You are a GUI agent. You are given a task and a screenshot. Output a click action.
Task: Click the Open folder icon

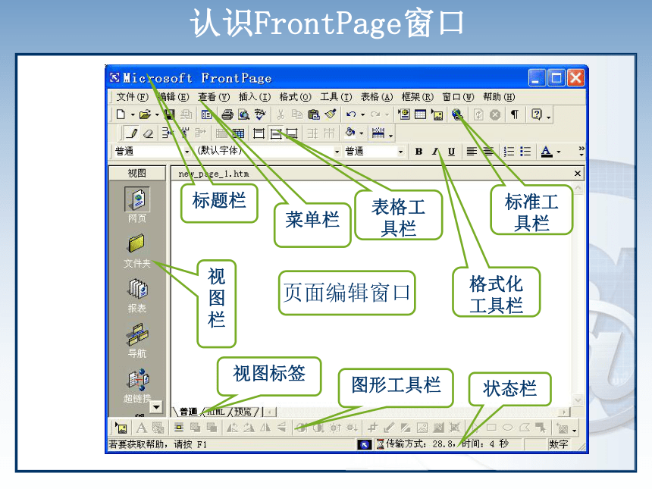(145, 114)
